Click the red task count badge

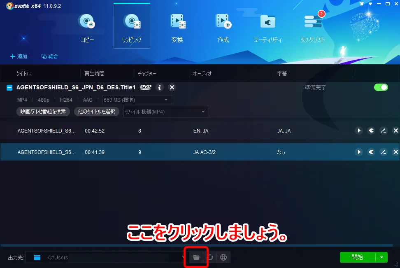tap(321, 14)
